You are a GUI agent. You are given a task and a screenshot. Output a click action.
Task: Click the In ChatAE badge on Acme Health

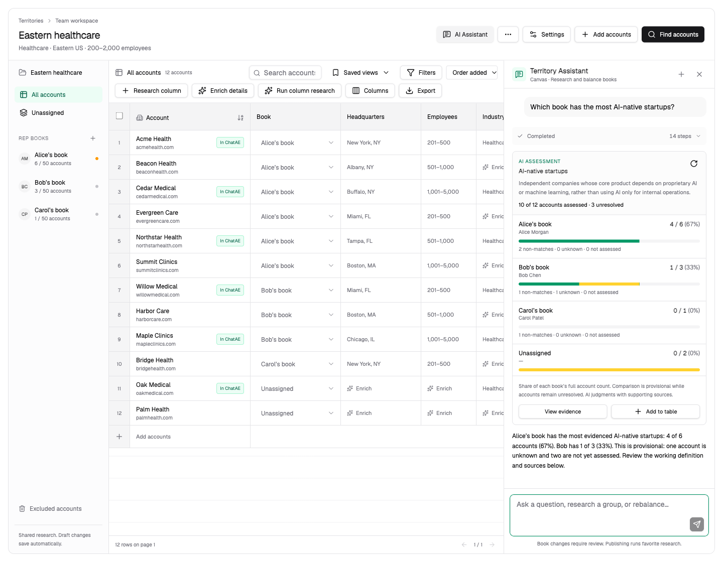pos(230,143)
